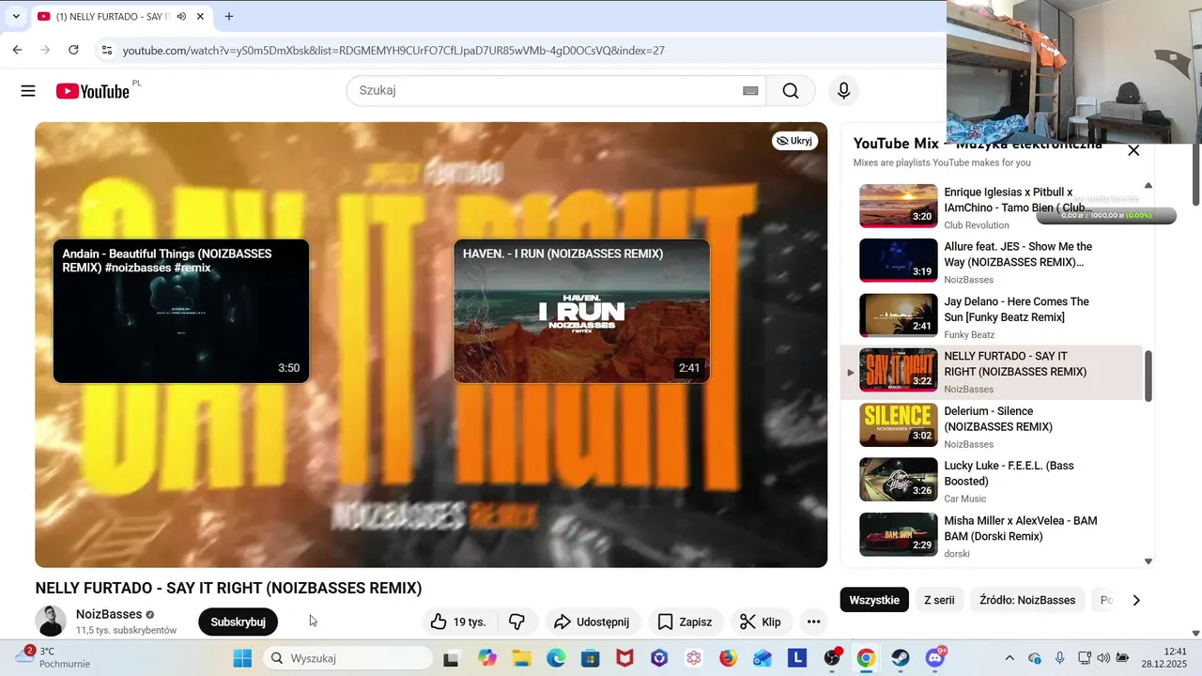Open File Explorer from taskbar

[x=521, y=658]
